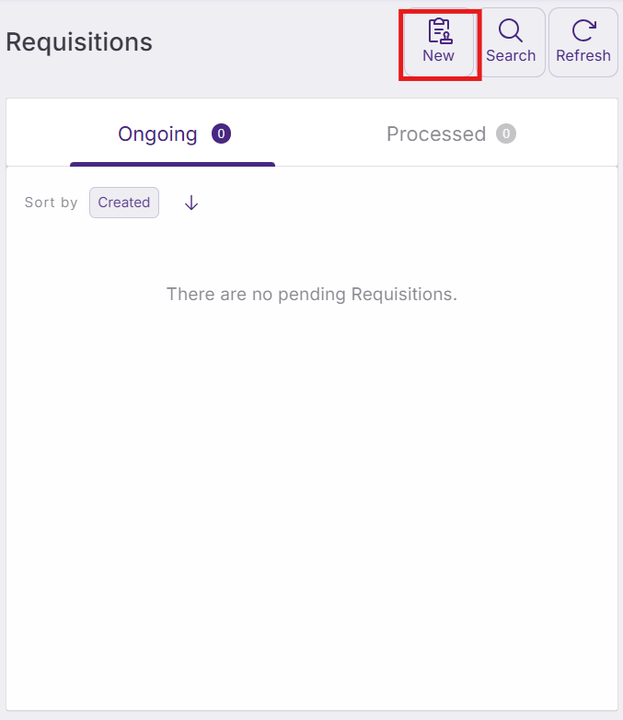Click empty header space left of New button
Screen dimensions: 623x720
point(276,42)
